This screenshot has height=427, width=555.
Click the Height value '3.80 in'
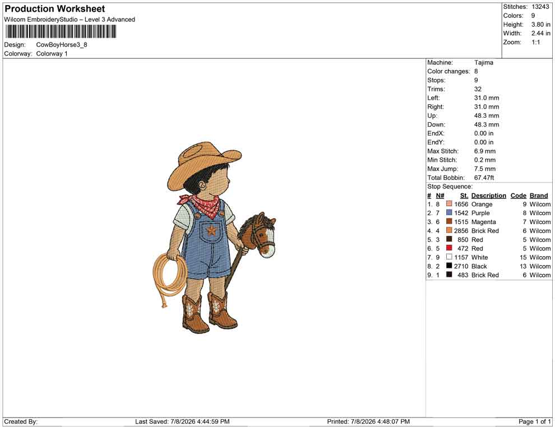(x=541, y=25)
